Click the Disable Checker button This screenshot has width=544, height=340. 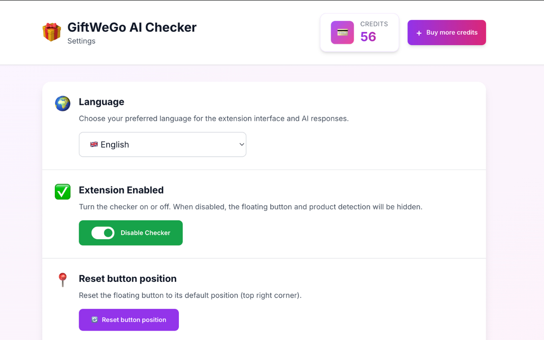coord(130,232)
